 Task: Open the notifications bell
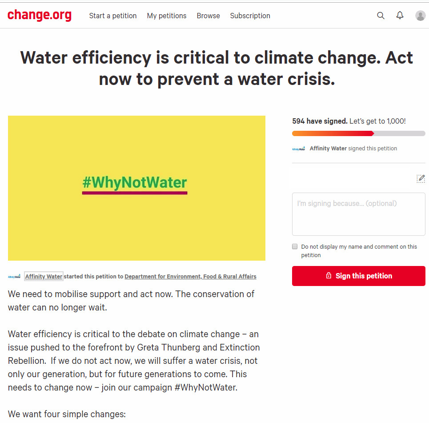(x=400, y=16)
